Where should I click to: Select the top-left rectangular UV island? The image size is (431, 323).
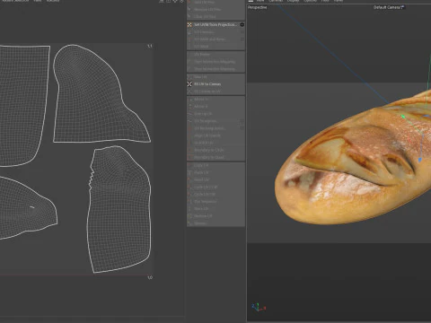coord(22,105)
